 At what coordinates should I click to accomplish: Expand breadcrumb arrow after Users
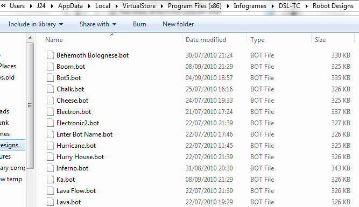pyautogui.click(x=31, y=6)
